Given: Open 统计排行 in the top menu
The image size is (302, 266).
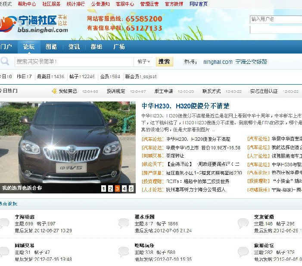Looking at the screenshot, I should (x=76, y=4).
